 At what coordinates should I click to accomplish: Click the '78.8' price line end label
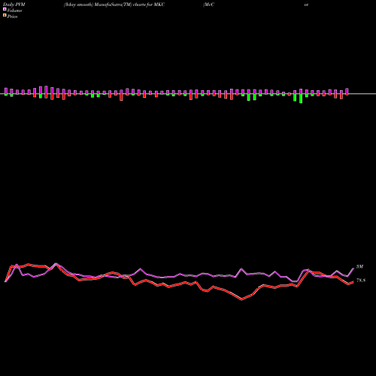(361, 280)
